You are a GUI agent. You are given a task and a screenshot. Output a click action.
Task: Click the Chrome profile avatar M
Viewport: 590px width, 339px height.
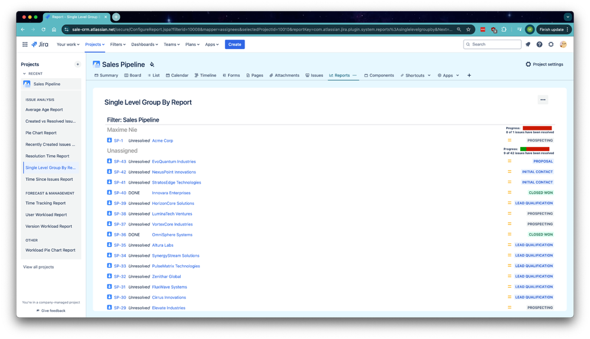[x=530, y=30]
